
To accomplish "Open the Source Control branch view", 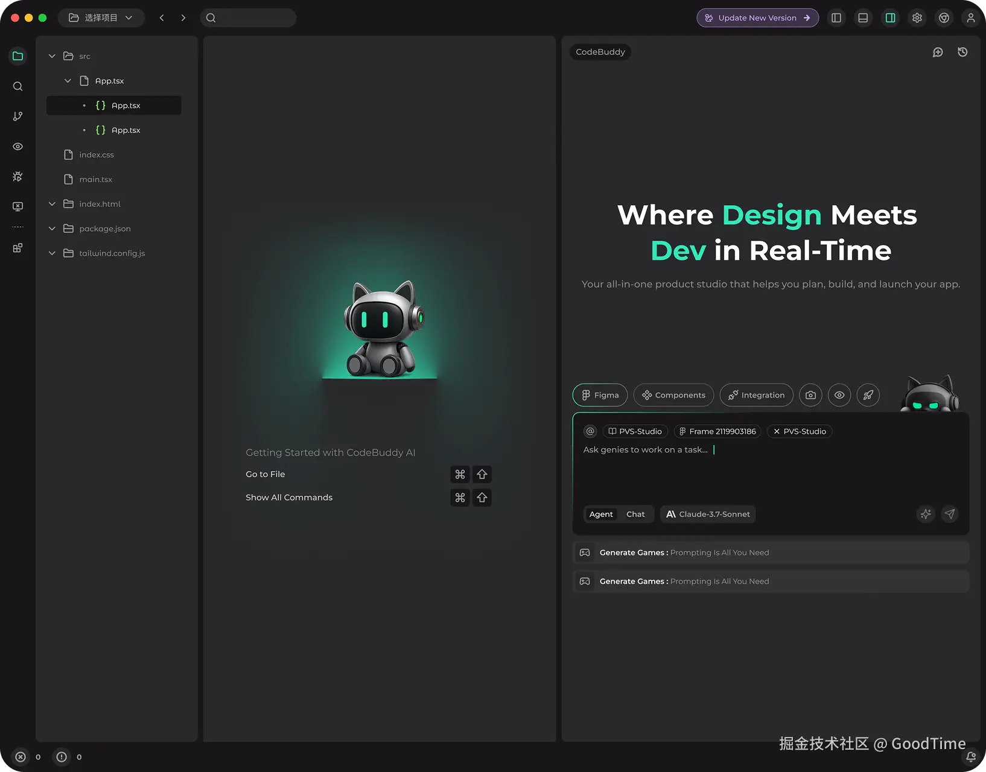I will click(x=18, y=116).
